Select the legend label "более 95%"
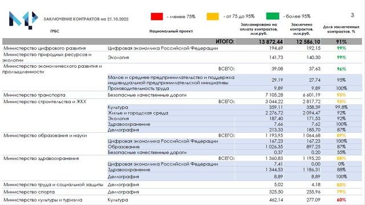 (297, 17)
